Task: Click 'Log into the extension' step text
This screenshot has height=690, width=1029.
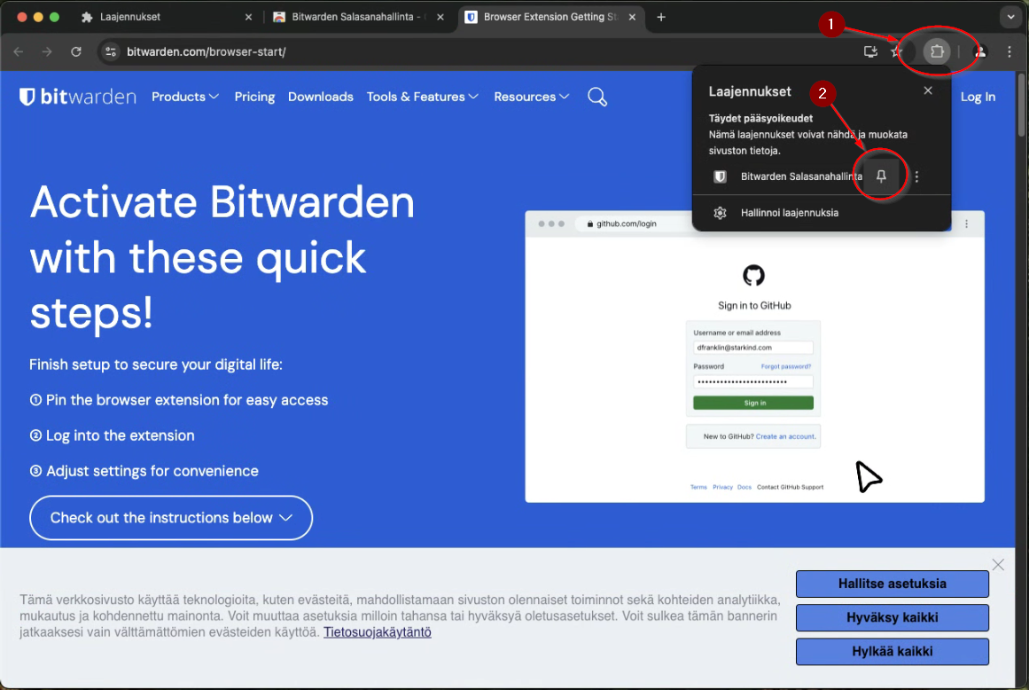Action: pos(120,435)
